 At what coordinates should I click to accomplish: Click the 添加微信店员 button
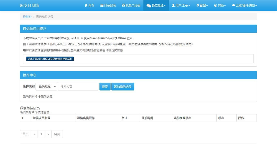point(123,87)
